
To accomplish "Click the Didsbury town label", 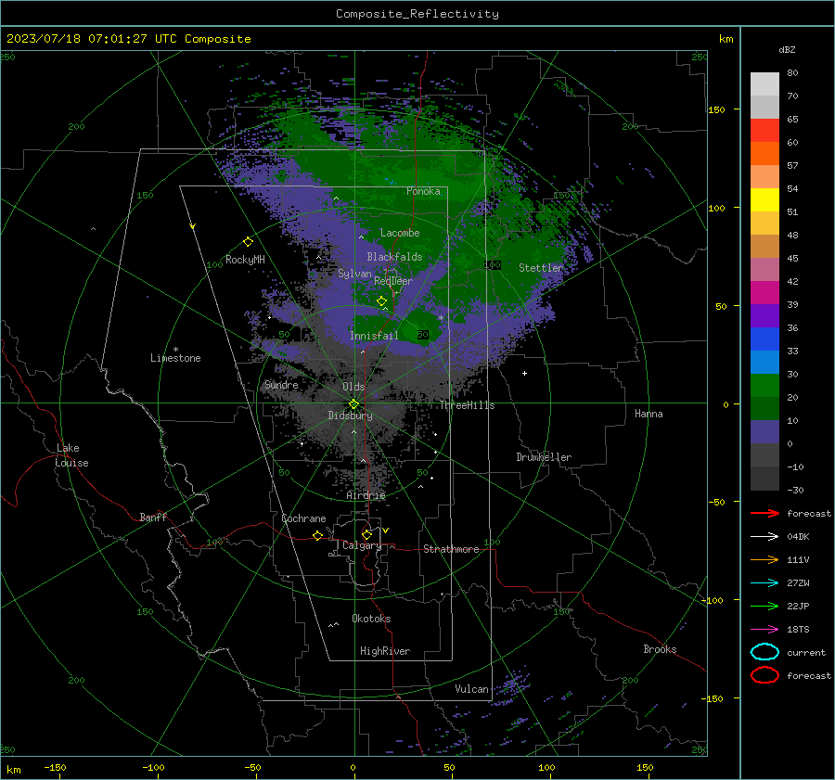I will (350, 416).
